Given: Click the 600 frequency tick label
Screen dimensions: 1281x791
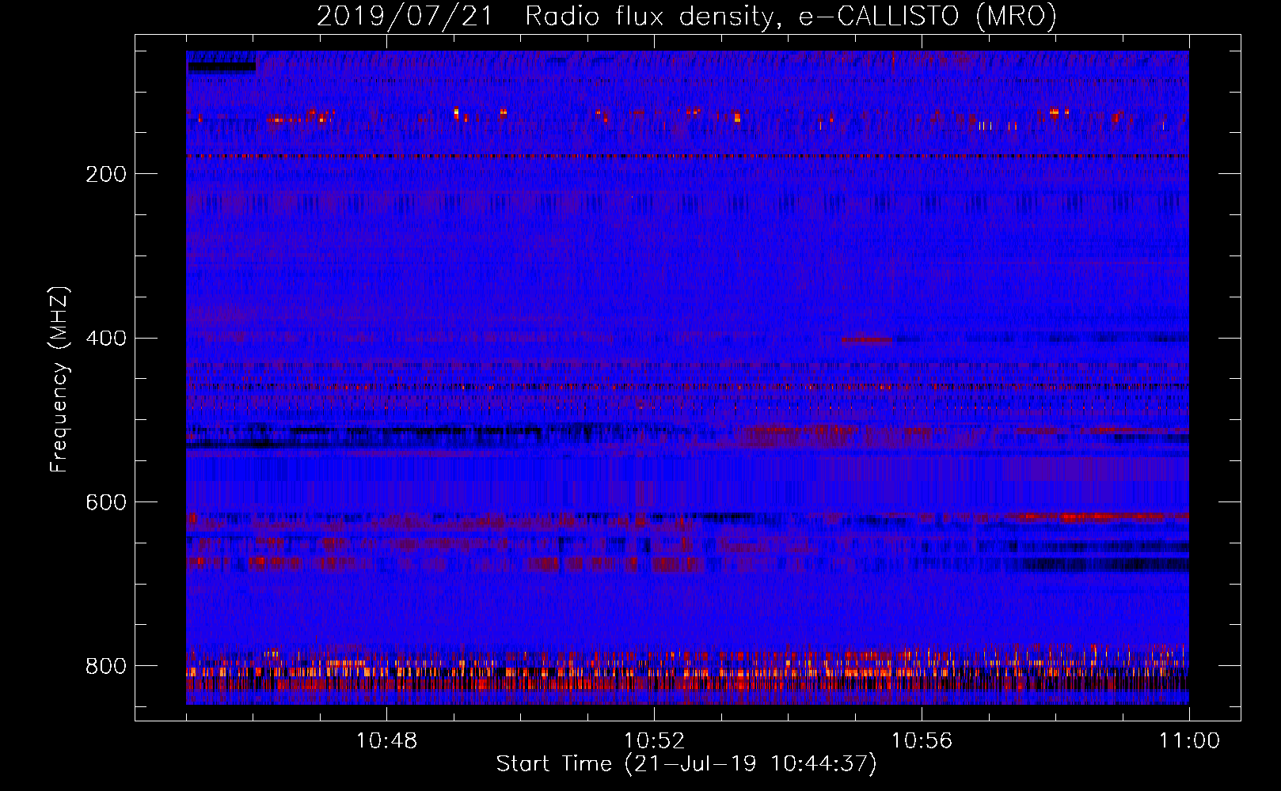Looking at the screenshot, I should [105, 503].
